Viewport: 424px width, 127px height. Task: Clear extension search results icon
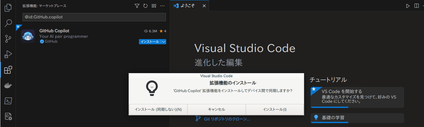(154, 6)
